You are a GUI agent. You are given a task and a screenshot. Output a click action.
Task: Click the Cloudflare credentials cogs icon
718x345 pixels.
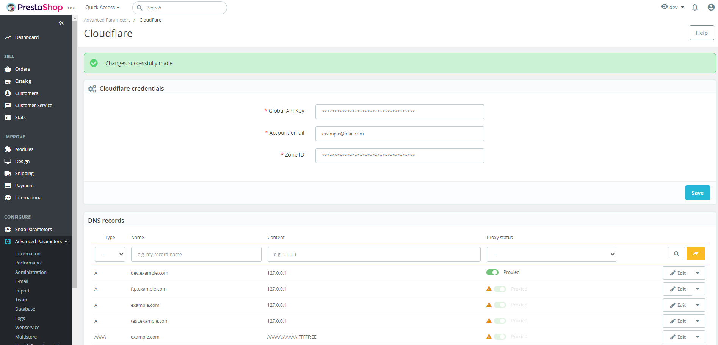click(x=92, y=89)
